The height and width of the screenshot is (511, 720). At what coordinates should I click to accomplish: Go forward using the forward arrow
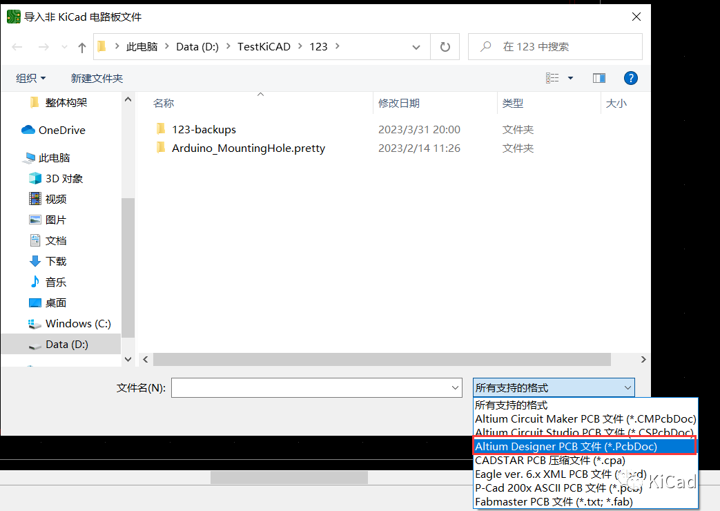pyautogui.click(x=43, y=47)
